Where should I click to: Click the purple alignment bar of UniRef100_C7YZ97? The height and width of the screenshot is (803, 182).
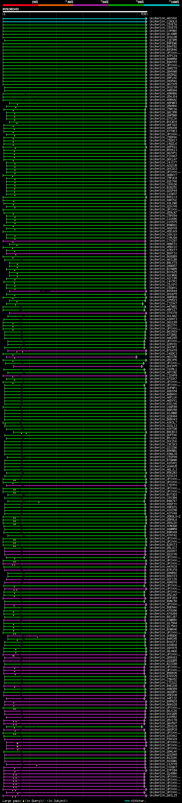point(74,241)
